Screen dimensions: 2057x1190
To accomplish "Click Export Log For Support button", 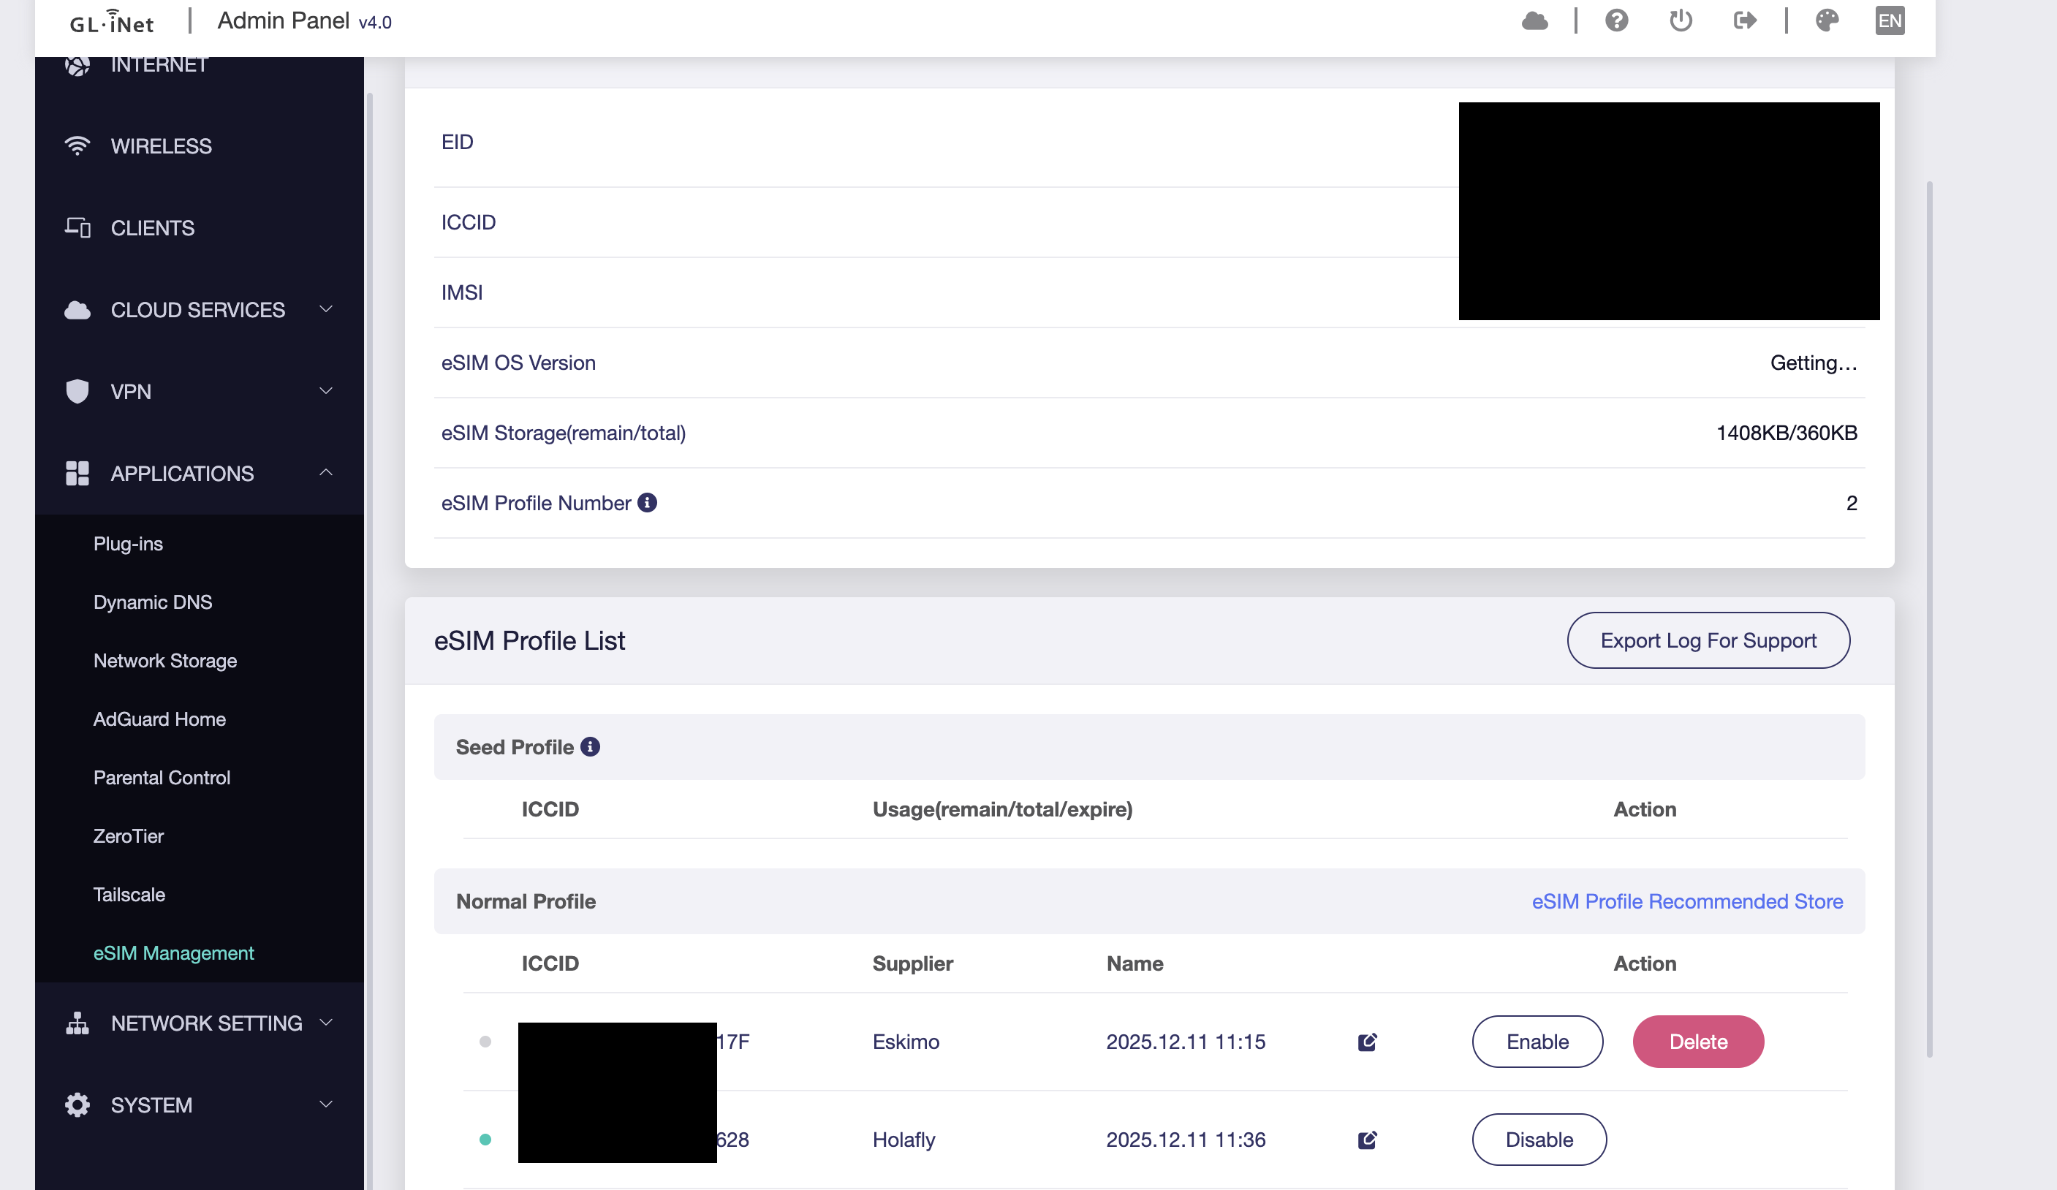I will (1708, 641).
